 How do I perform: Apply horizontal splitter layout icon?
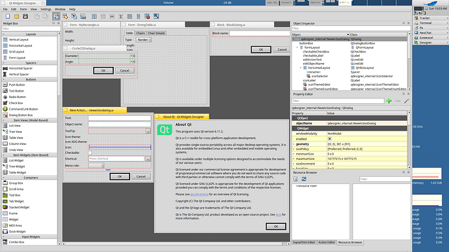tap(112, 16)
